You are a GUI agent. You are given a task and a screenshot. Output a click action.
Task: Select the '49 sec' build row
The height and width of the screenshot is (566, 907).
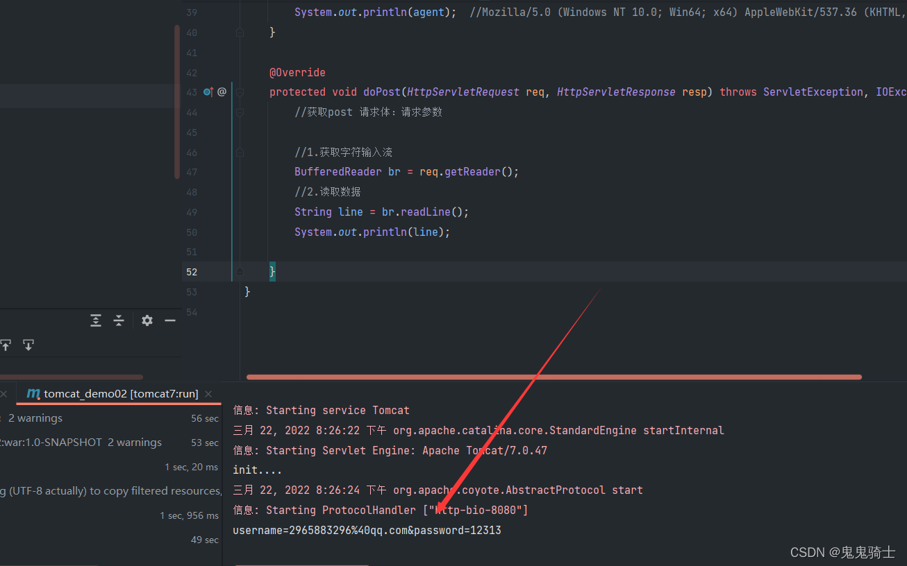click(x=110, y=540)
